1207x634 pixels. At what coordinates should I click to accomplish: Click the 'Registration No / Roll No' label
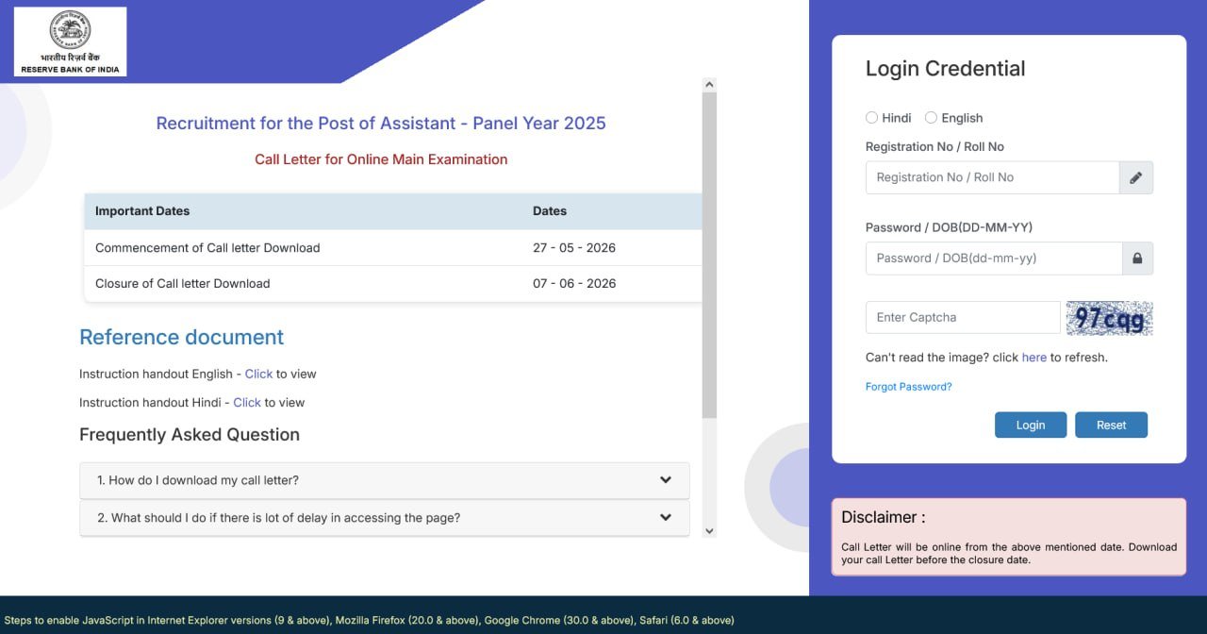click(934, 146)
